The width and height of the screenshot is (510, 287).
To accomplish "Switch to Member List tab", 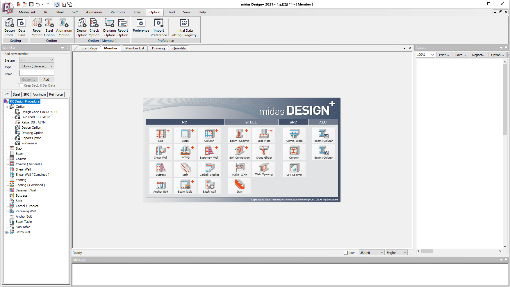I will [135, 48].
